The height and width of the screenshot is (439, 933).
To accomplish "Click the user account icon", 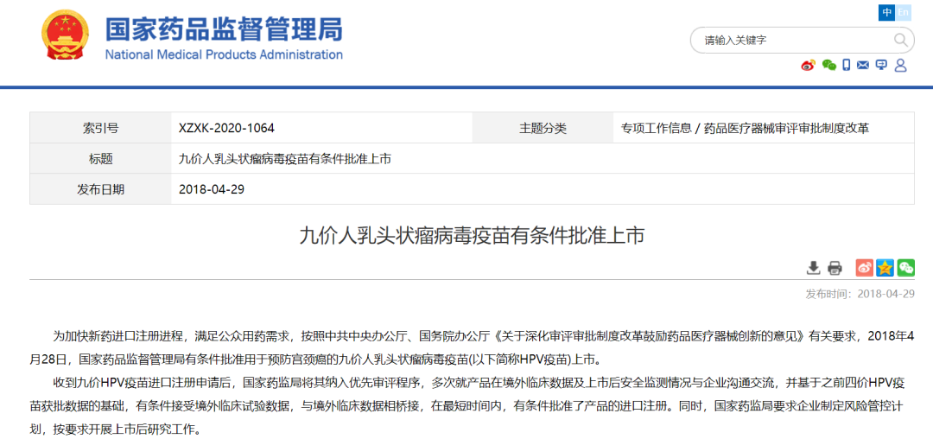I will pyautogui.click(x=900, y=66).
